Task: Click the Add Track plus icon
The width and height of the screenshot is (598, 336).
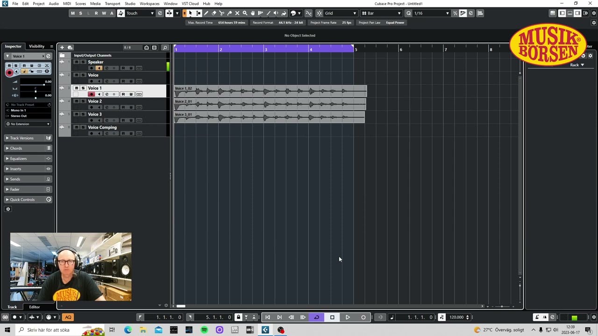Action: click(x=62, y=48)
